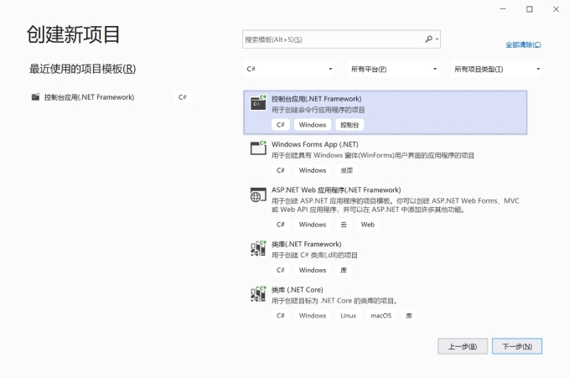
Task: Click the Windows tag on console template
Action: tap(312, 125)
